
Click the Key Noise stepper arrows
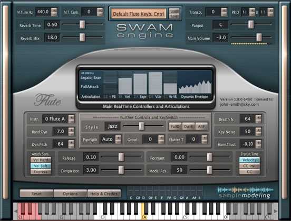[258, 132]
